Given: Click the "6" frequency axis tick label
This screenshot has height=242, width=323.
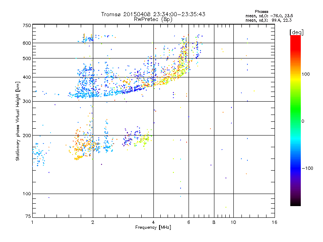Looking at the screenshot, I should pyautogui.click(x=189, y=222).
